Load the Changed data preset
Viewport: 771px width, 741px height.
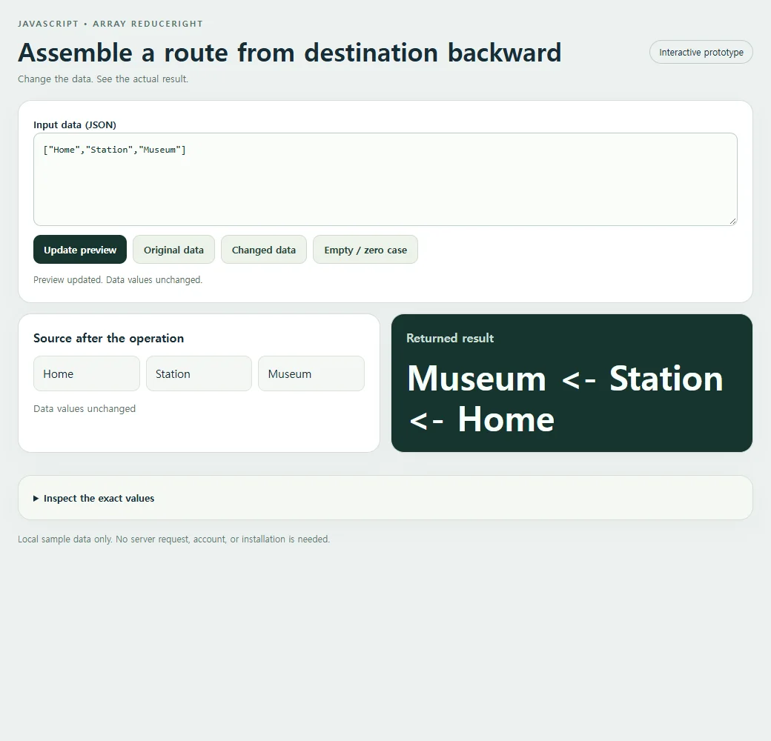tap(264, 250)
